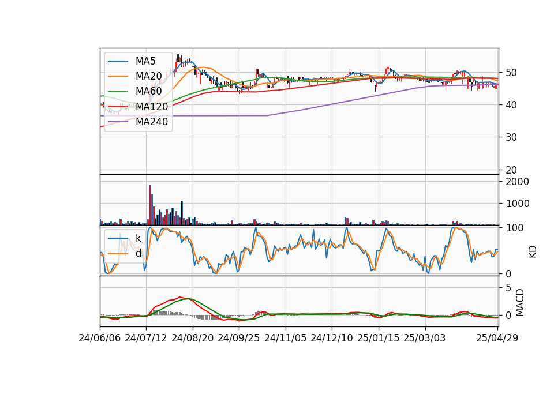Image resolution: width=554 pixels, height=398 pixels.
Task: Click the MACD axis label
Action: 520,303
